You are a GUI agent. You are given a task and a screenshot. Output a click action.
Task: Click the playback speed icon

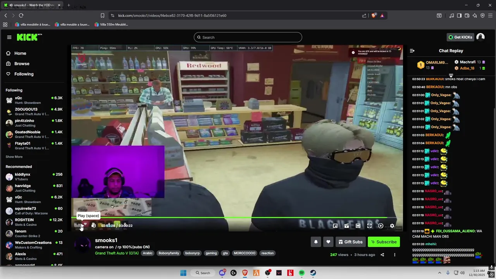tap(381, 226)
